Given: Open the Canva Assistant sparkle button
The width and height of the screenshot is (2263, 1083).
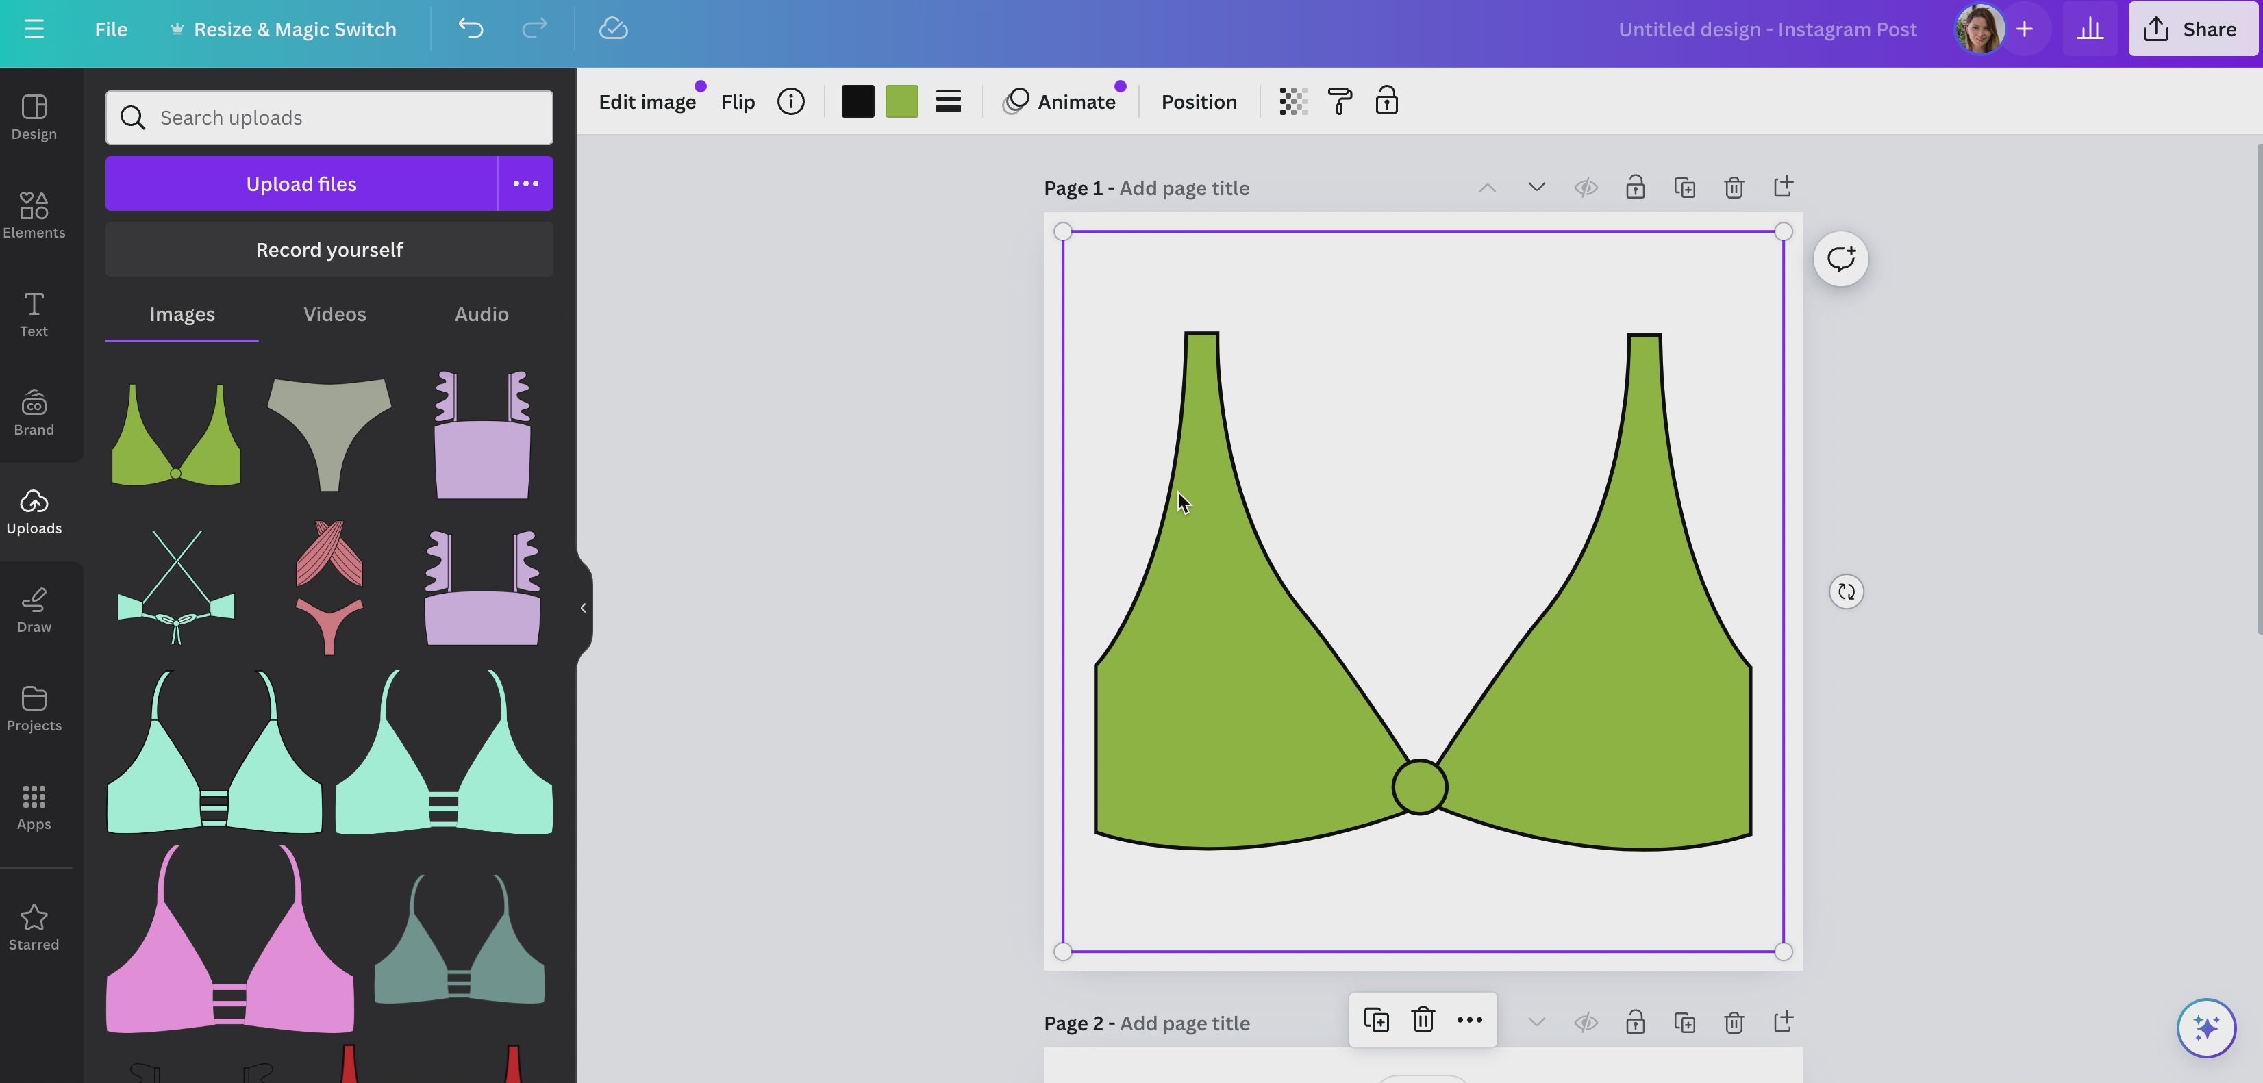Looking at the screenshot, I should point(2206,1027).
